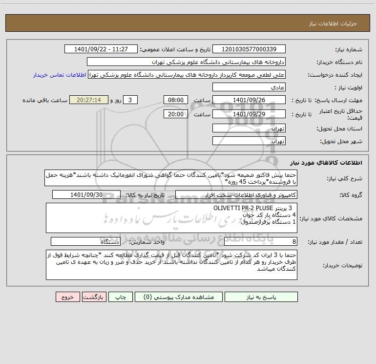Image resolution: width=376 pixels, height=364 pixels.
Task: Click the اولویت نیاز field عادی
Action: click(249, 87)
